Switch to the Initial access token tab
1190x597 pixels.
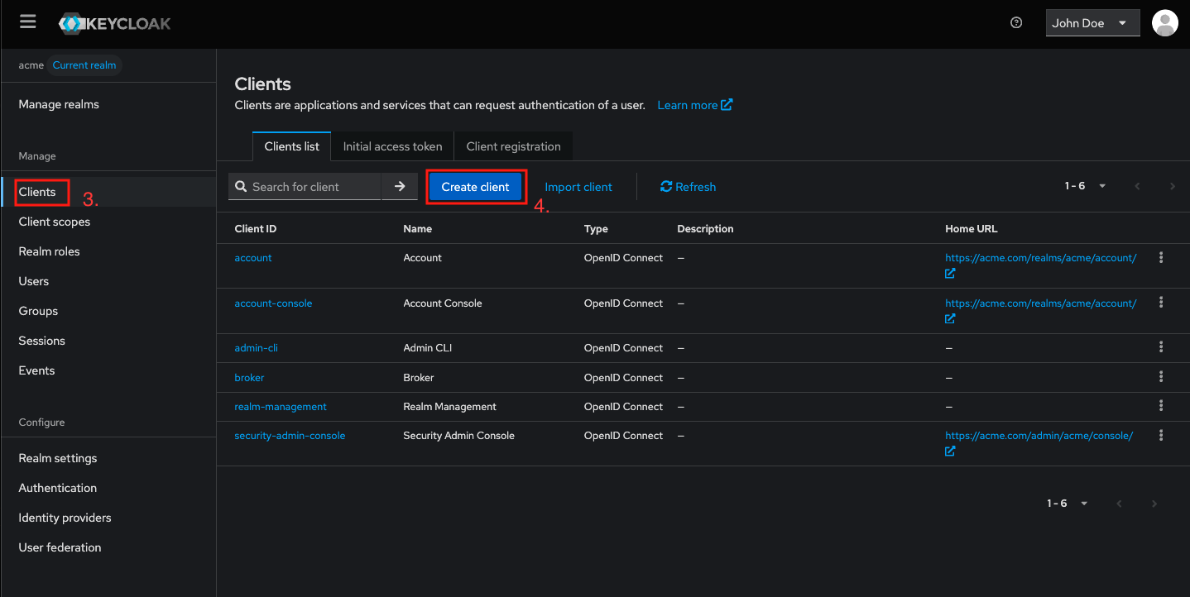click(x=392, y=146)
